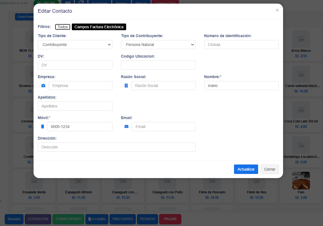Save changes with the Actualizar button
The height and width of the screenshot is (226, 323).
point(246,169)
